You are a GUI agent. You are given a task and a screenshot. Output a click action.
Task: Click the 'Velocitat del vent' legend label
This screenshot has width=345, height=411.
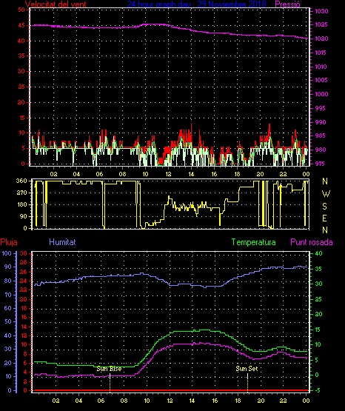pos(56,4)
